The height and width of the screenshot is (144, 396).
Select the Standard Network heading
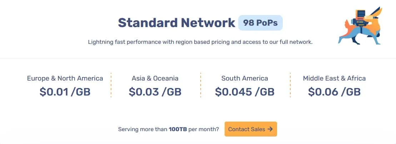click(x=176, y=23)
